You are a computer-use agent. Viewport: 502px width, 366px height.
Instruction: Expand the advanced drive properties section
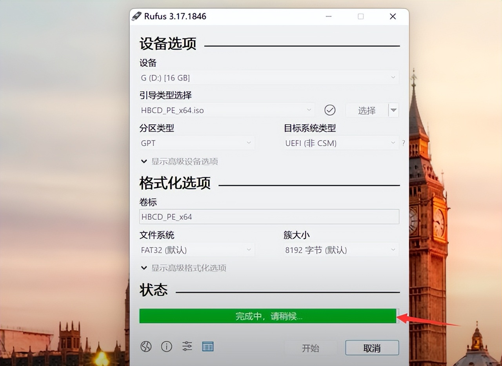pos(180,161)
